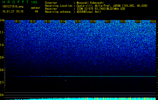
Task: Click the 1.0 frequency axis label
Action: 2,45
